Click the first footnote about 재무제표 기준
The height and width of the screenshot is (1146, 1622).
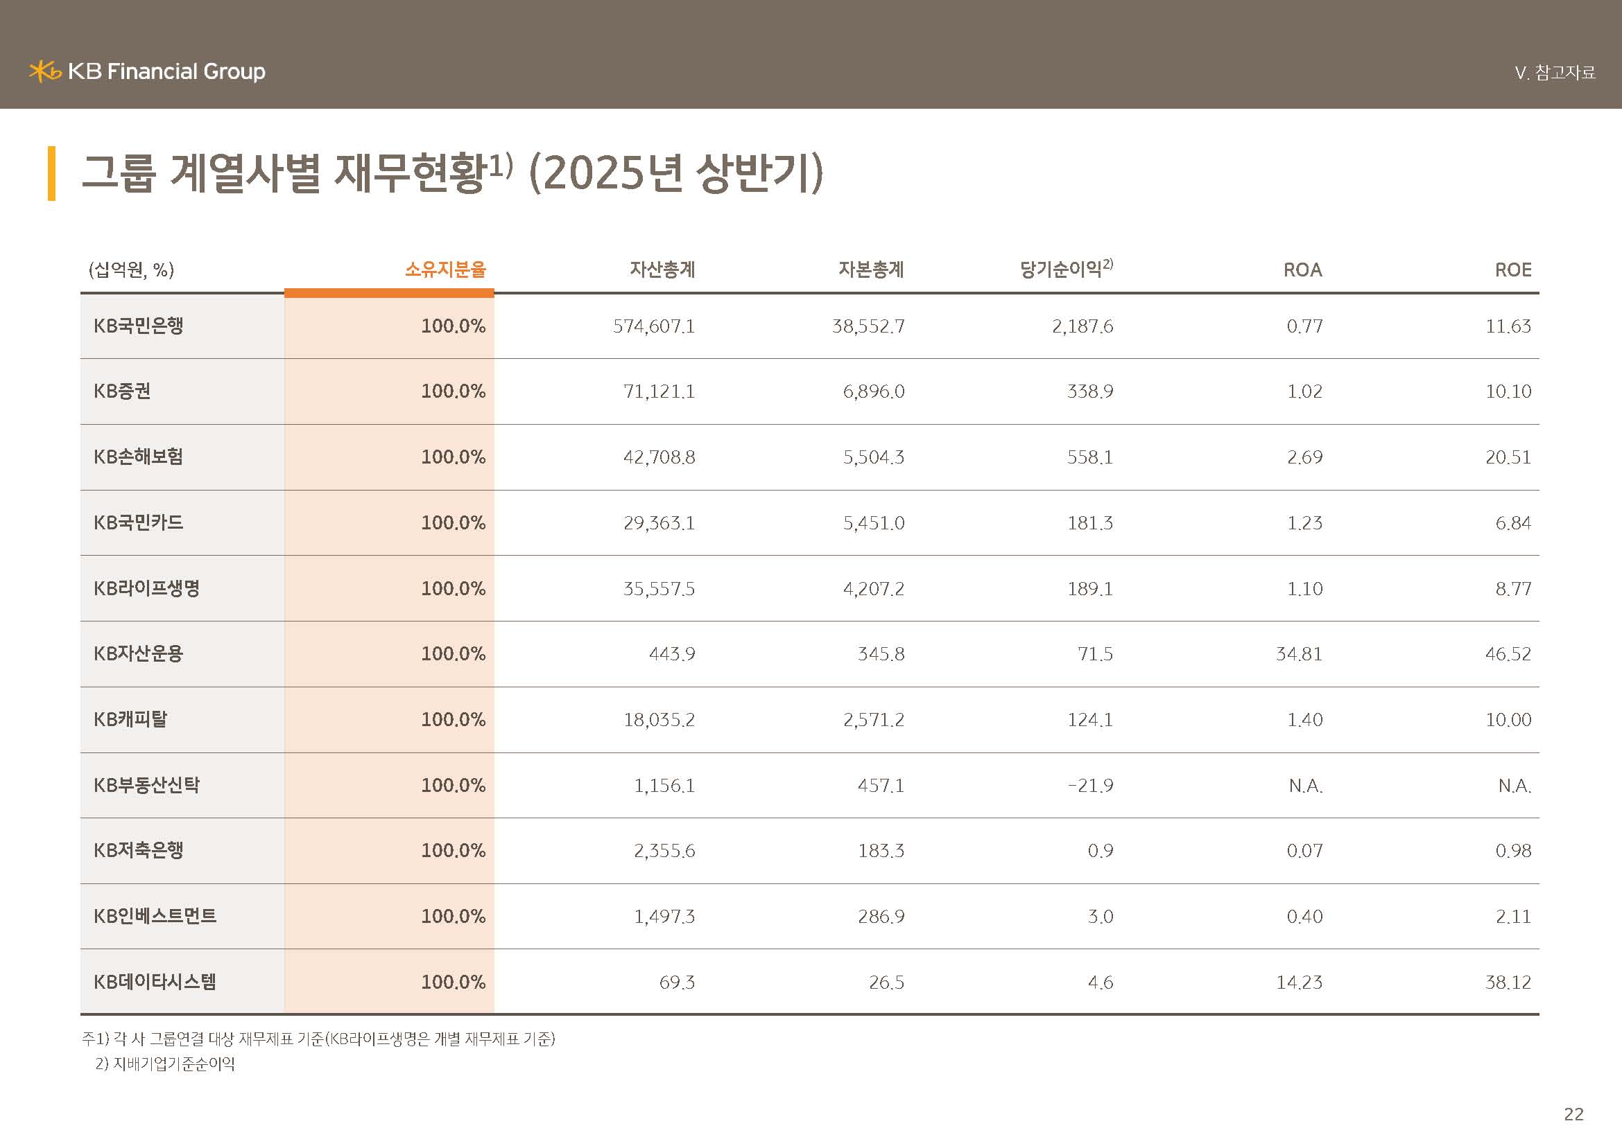click(x=318, y=1039)
